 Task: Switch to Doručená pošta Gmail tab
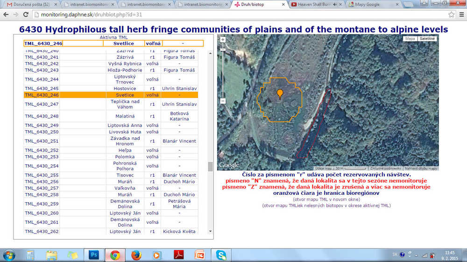pos(31,5)
